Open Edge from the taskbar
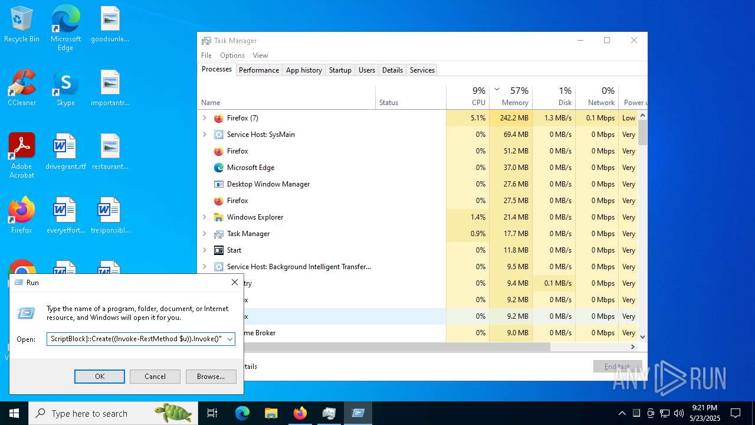Screen dimensions: 755x425 click(242, 413)
